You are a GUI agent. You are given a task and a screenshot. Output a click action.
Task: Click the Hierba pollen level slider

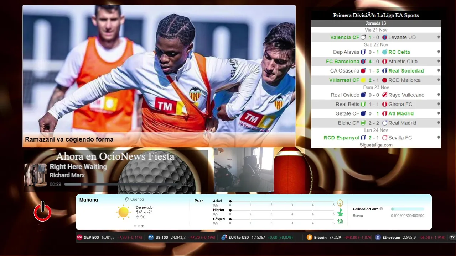pos(282,210)
